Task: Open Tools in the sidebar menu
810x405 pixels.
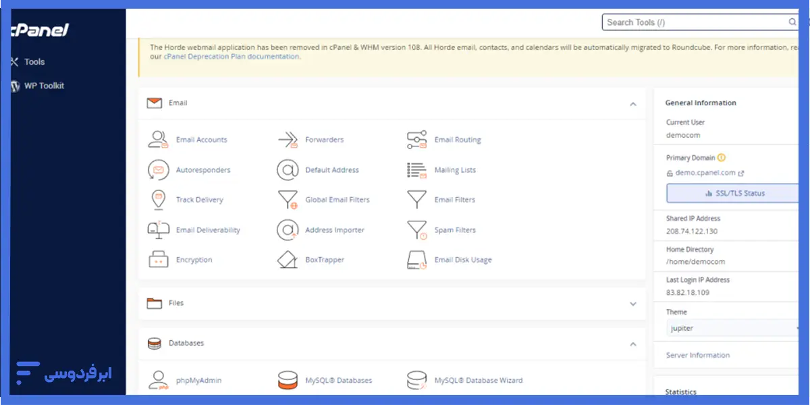Action: (34, 62)
